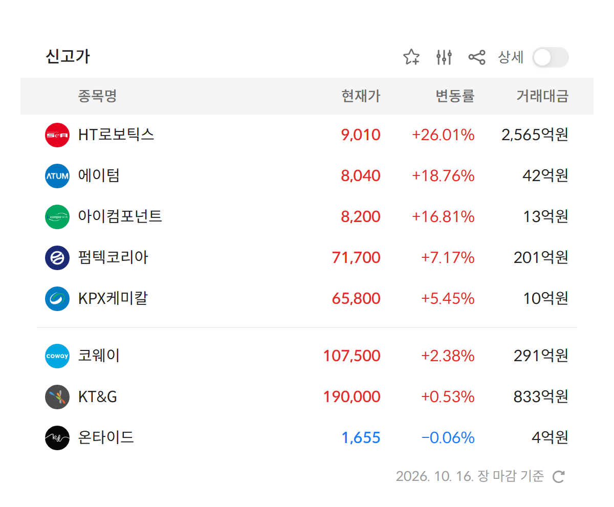
Task: Click the +2.38% change value
Action: point(448,356)
